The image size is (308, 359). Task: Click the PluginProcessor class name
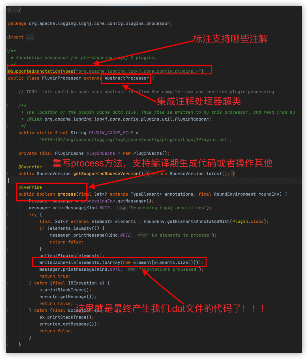(x=62, y=78)
